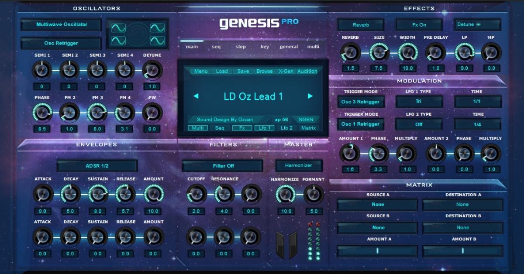This screenshot has width=524, height=274.
Task: Click the upper-right waveform icon in the oscillator display
Action: tap(157, 28)
